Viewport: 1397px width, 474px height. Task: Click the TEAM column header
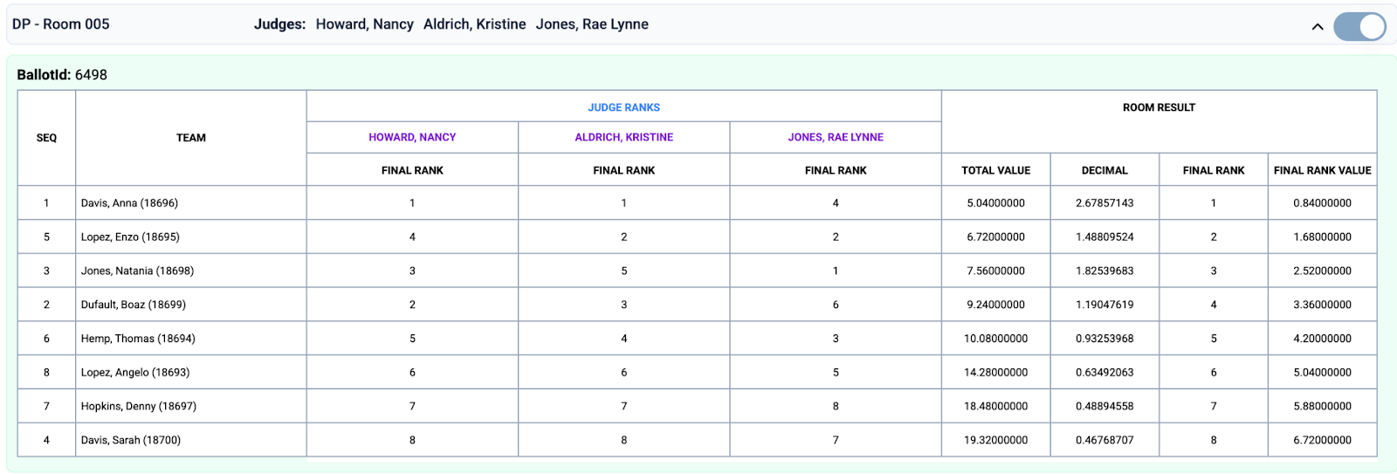[x=190, y=138]
